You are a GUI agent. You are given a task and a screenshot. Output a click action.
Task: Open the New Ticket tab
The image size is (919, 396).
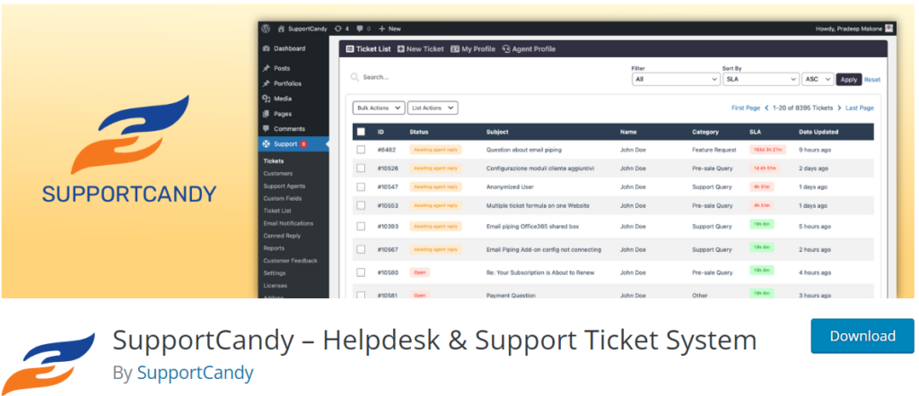tap(421, 49)
